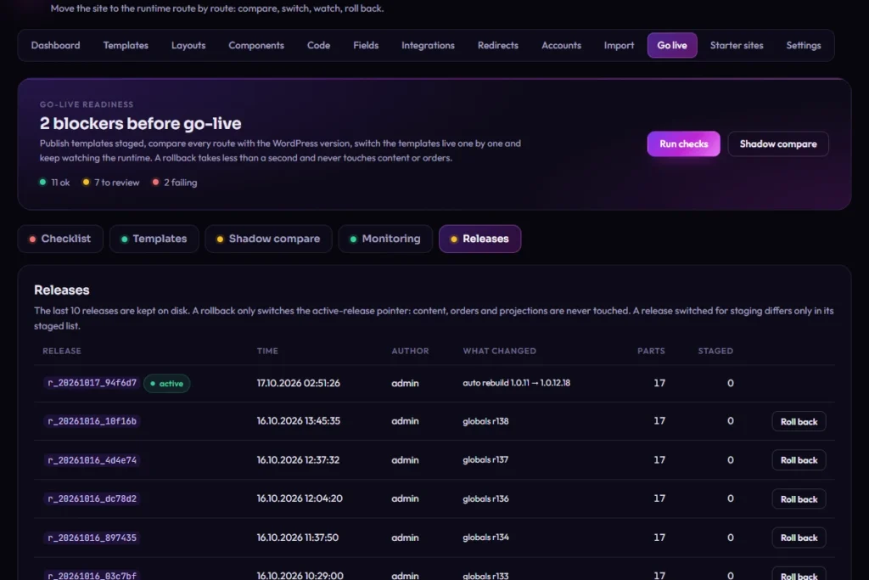The width and height of the screenshot is (869, 580).
Task: Click the RELEASE column header
Action: coord(61,351)
